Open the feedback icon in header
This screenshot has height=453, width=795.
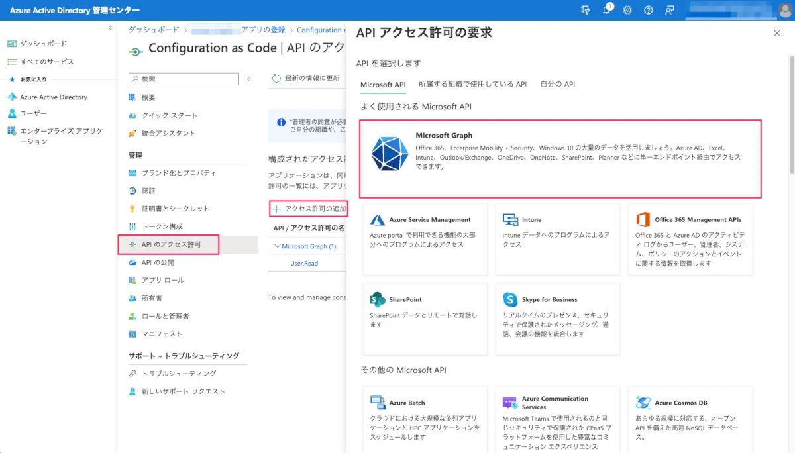tap(670, 10)
